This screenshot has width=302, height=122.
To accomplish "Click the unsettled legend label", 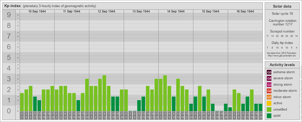I will 280,109.
